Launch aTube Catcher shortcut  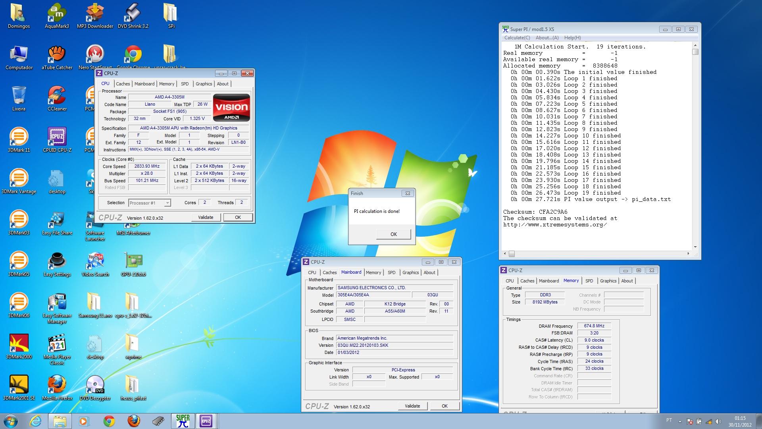point(57,57)
